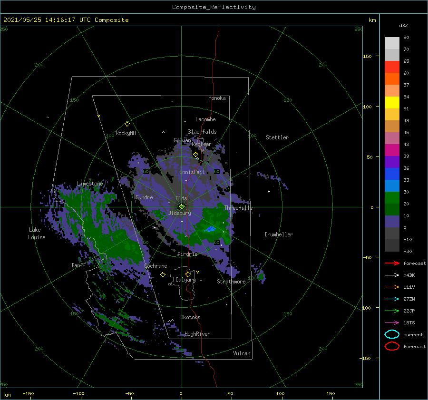This screenshot has width=428, height=400.
Task: Click the dBZ legend heading
Action: pos(403,25)
